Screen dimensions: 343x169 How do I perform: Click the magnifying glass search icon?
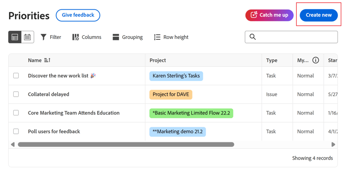pos(252,37)
